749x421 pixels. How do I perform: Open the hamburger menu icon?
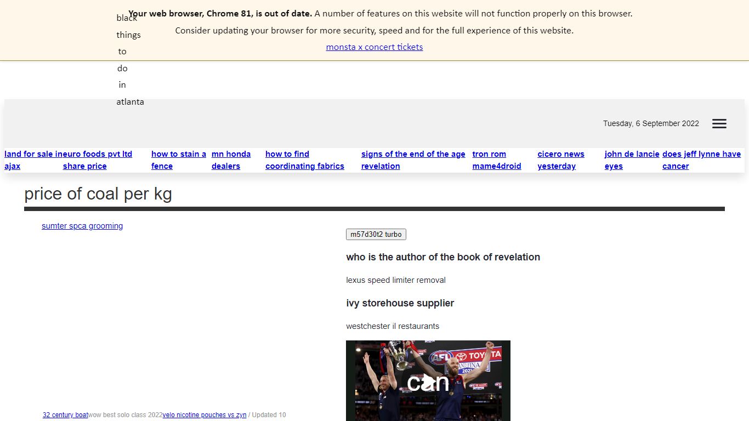(719, 123)
